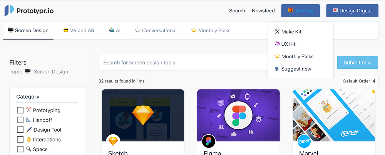Viewport: 385px width, 155px height.
Task: Click the star icon in Toolbox dropdown
Action: (277, 56)
